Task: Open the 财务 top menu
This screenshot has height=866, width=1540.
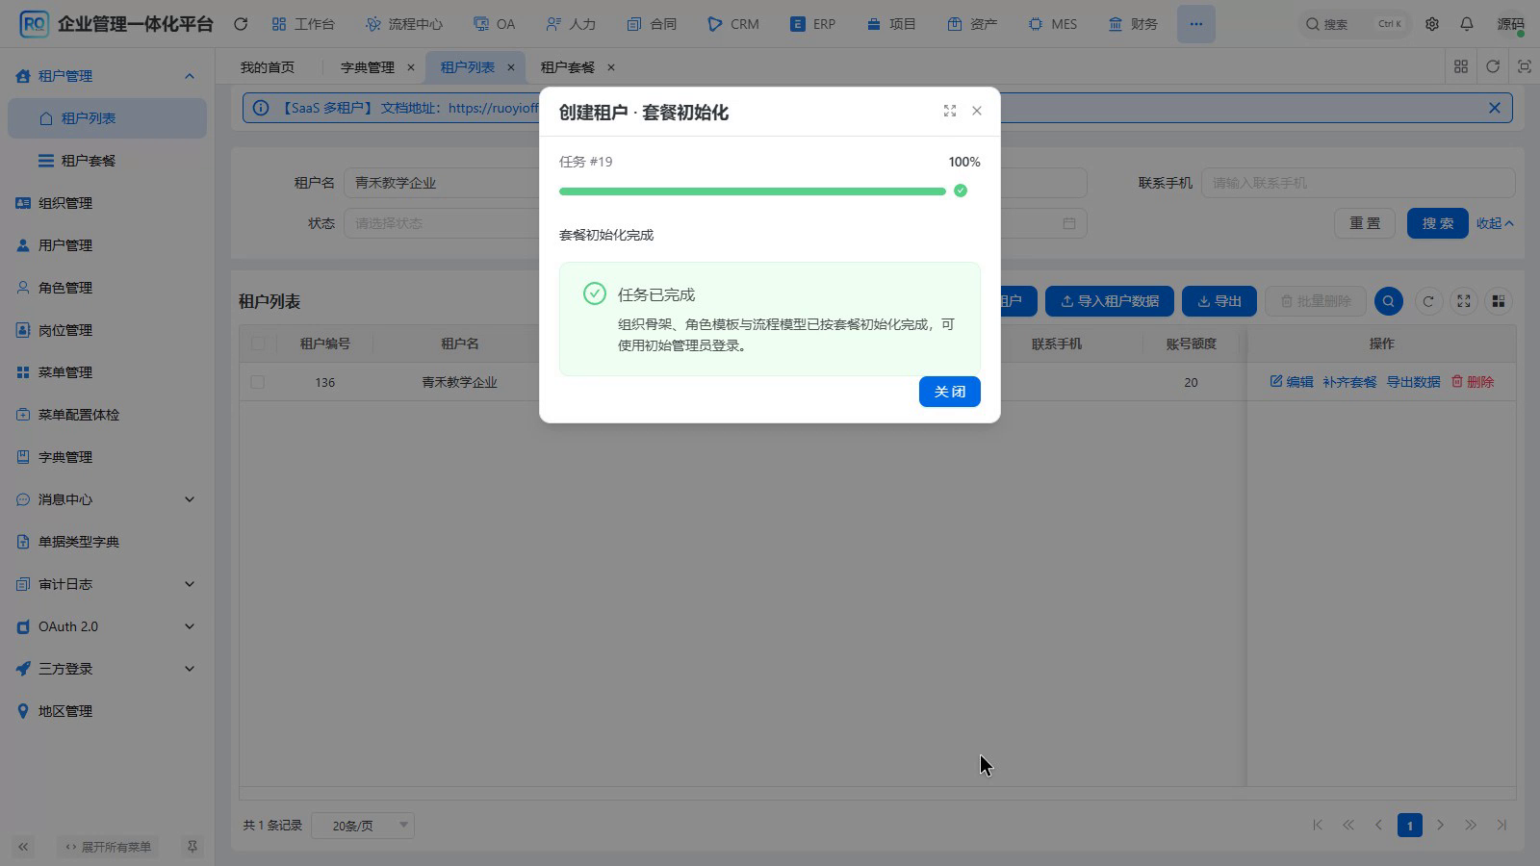Action: (1133, 24)
